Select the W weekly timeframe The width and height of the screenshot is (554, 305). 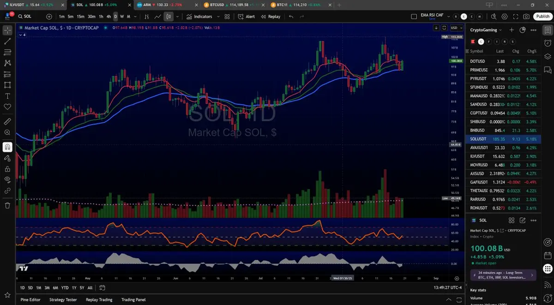click(x=122, y=17)
